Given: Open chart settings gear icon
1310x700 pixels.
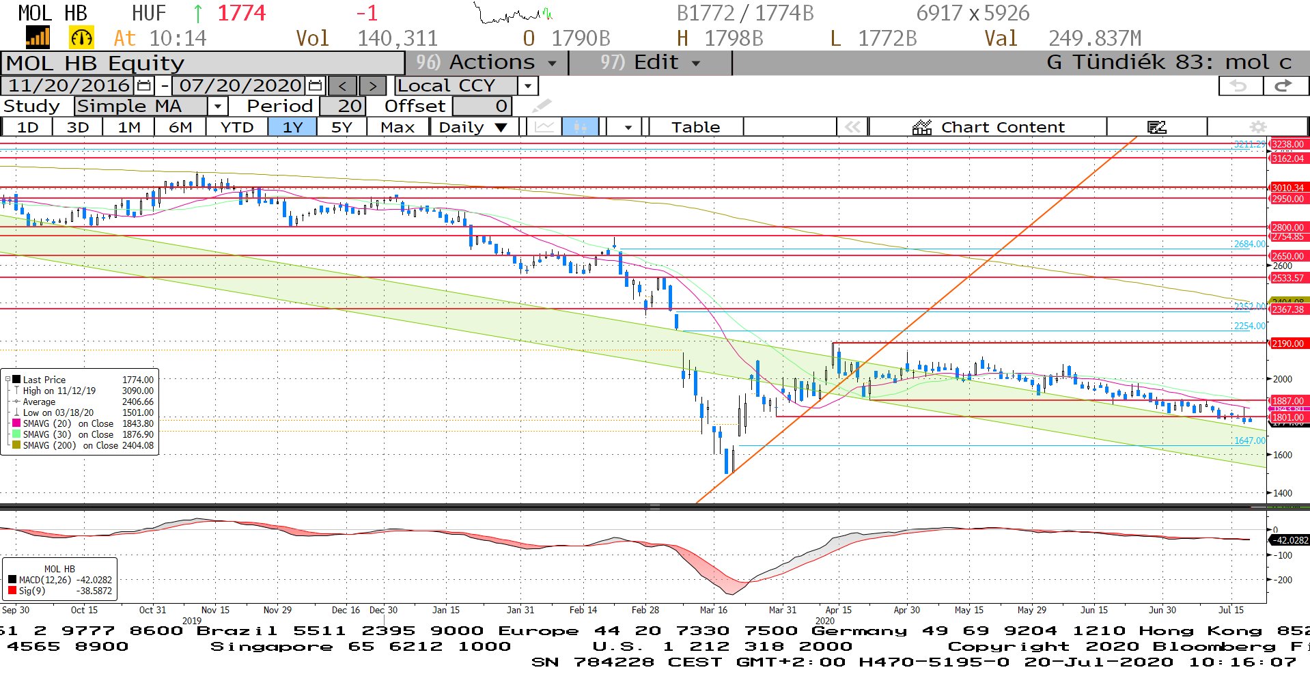Looking at the screenshot, I should point(1257,127).
